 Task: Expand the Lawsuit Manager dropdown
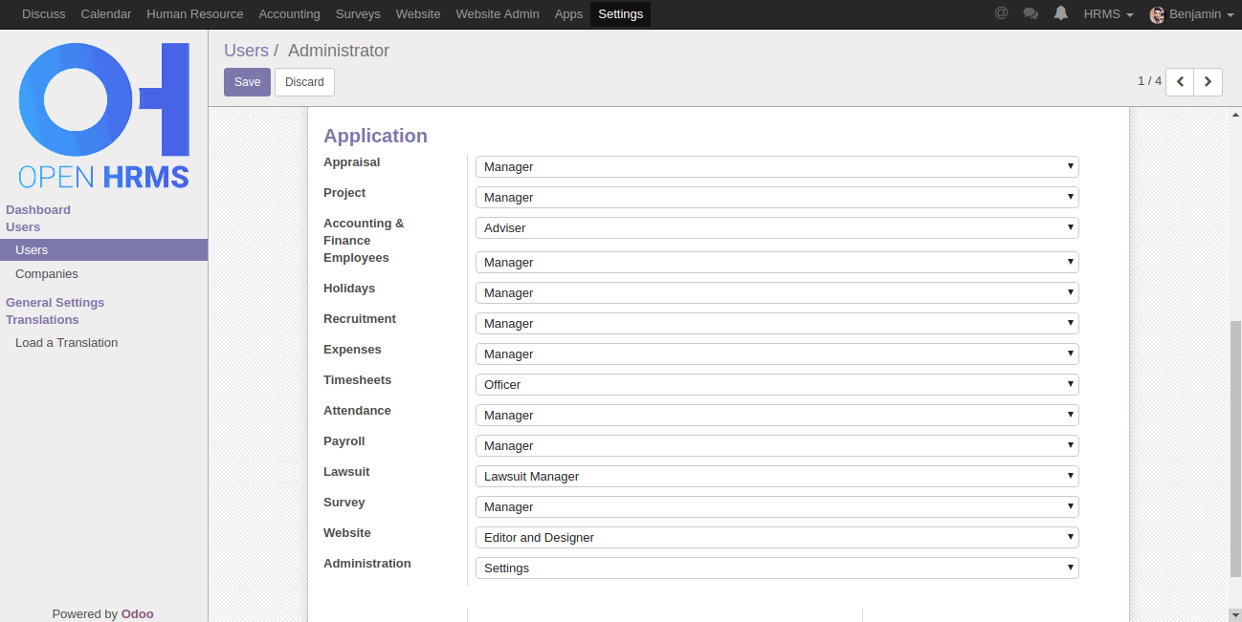coord(776,477)
